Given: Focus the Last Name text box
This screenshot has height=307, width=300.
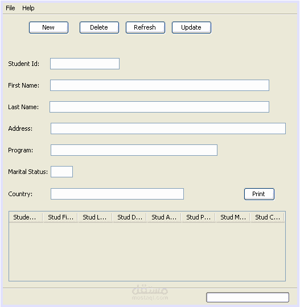Looking at the screenshot, I should [159, 107].
